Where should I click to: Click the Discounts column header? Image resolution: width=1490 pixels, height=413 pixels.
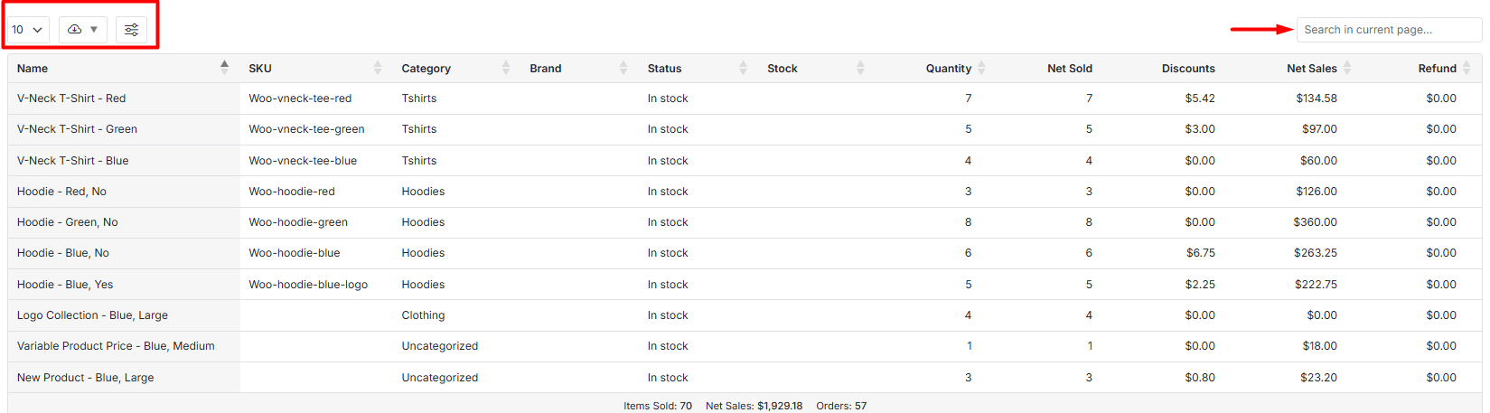click(1187, 69)
